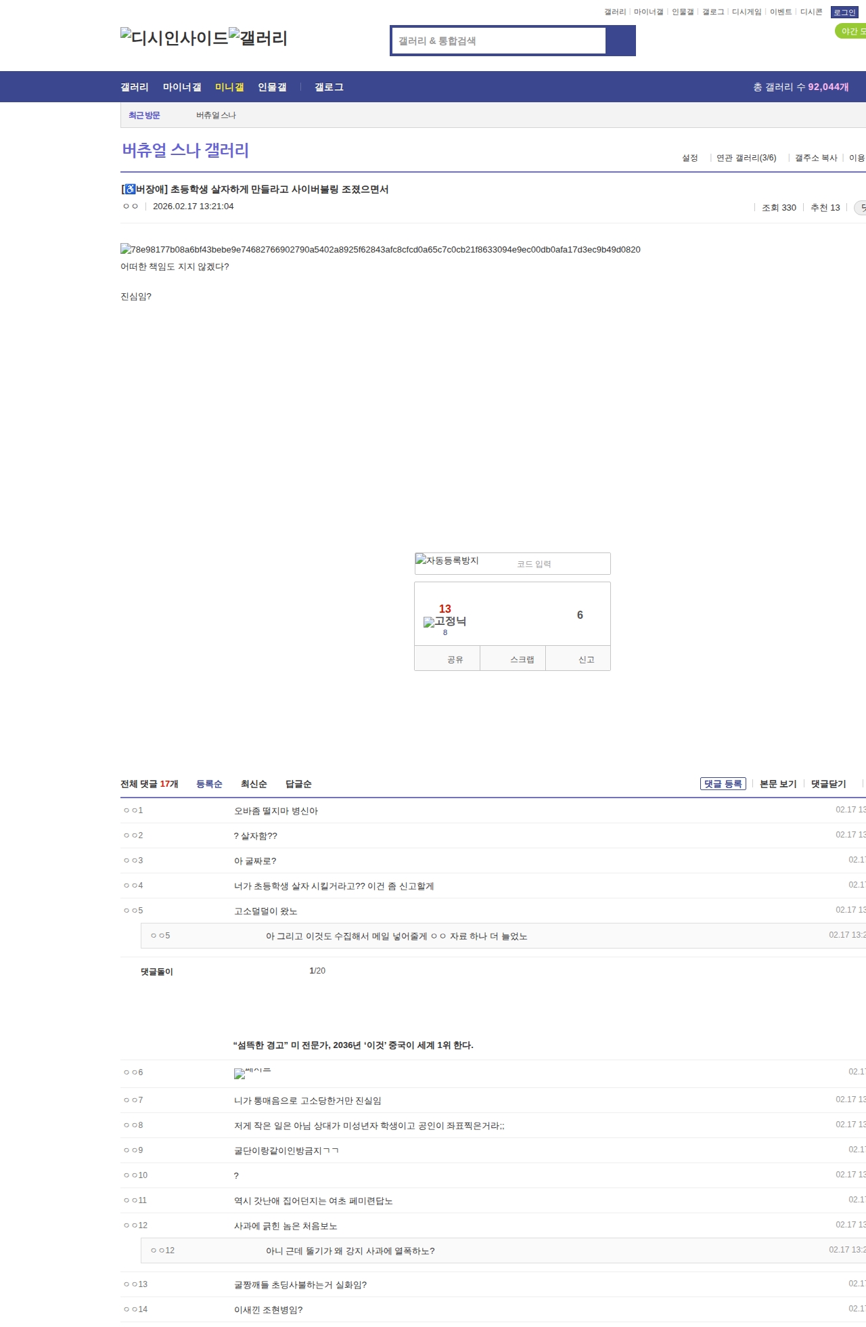This screenshot has width=866, height=1327.
Task: Open the 이벤트 link
Action: click(781, 12)
